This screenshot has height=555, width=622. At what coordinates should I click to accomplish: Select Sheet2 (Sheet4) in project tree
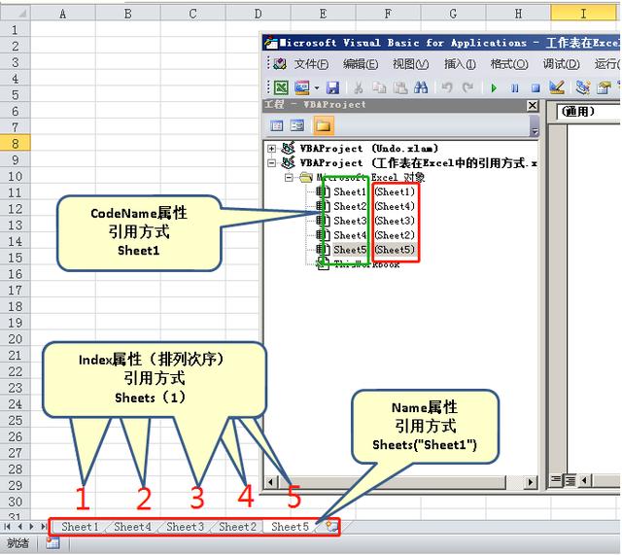[373, 206]
